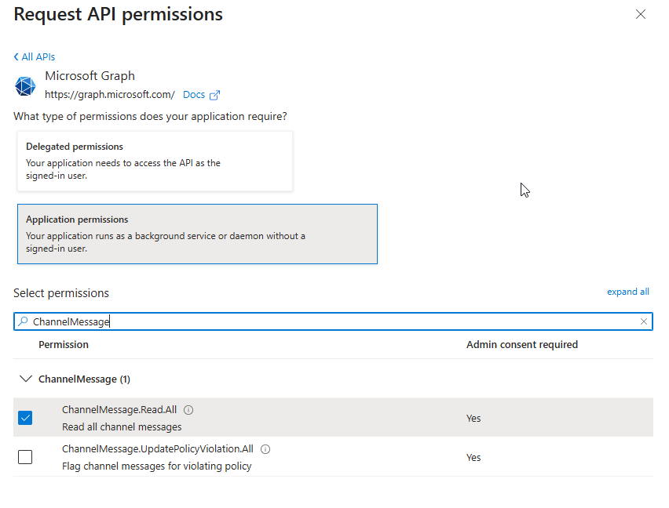Click the ChannelMessage.Read.All permission name
The height and width of the screenshot is (508, 669).
pos(119,410)
